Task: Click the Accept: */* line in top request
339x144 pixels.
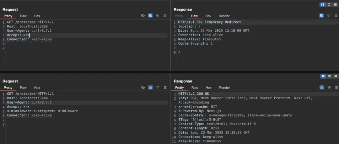Action: (x=19, y=35)
